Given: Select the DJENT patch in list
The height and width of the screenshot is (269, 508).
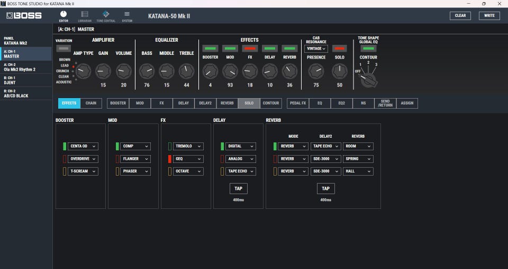Looking at the screenshot, I should tap(26, 80).
